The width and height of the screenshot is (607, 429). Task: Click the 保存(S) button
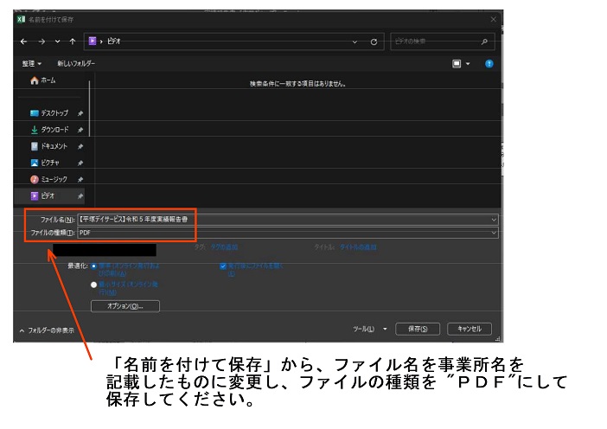click(418, 329)
